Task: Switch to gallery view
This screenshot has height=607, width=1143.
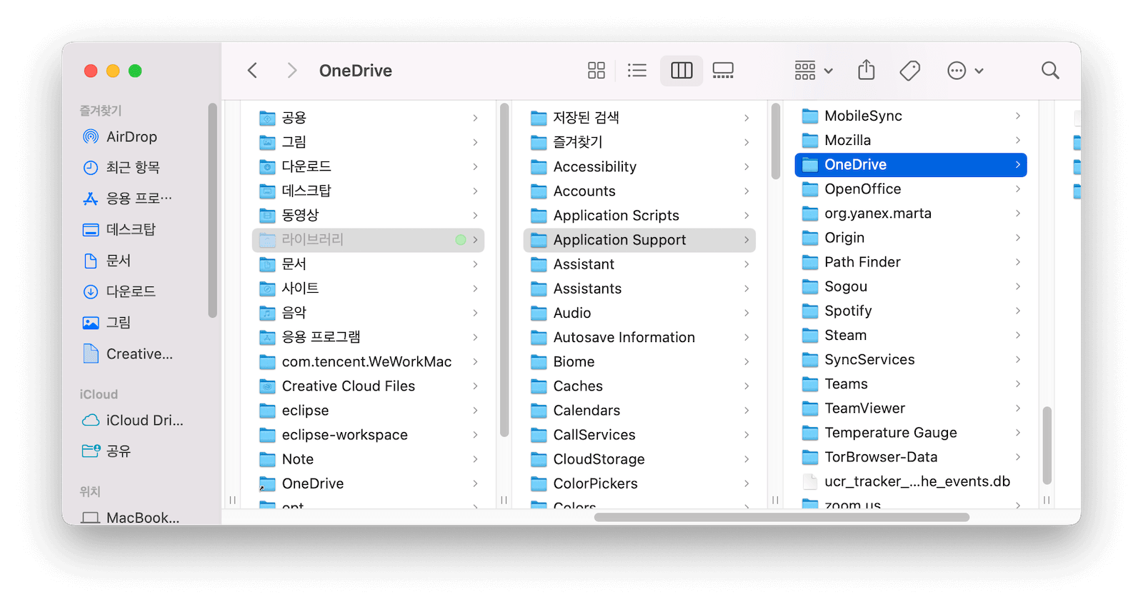Action: tap(723, 70)
